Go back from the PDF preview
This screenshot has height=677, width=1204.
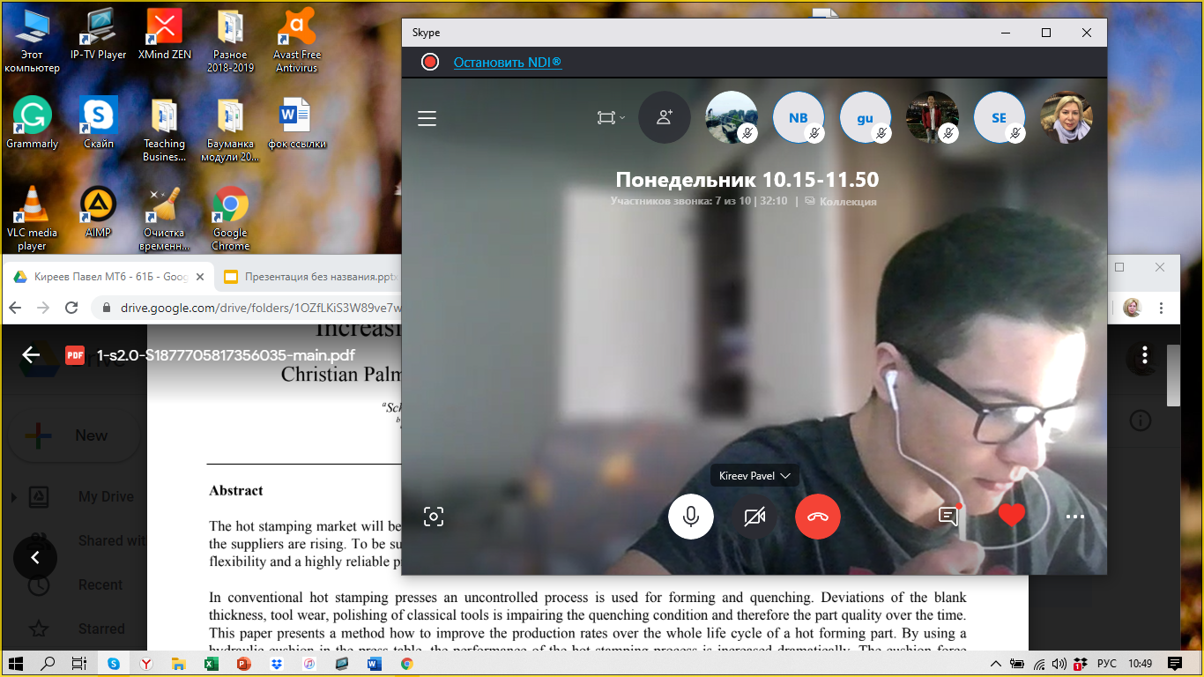coord(32,355)
